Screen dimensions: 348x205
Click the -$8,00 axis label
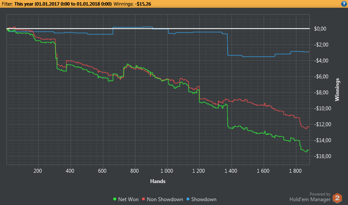click(321, 93)
